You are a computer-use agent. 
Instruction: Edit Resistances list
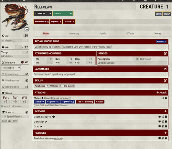coord(27,87)
